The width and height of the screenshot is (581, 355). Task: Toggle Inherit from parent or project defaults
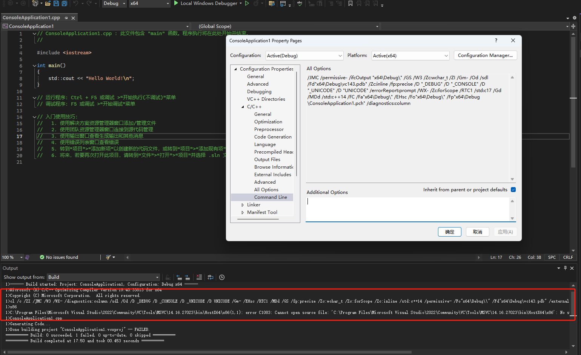click(513, 190)
